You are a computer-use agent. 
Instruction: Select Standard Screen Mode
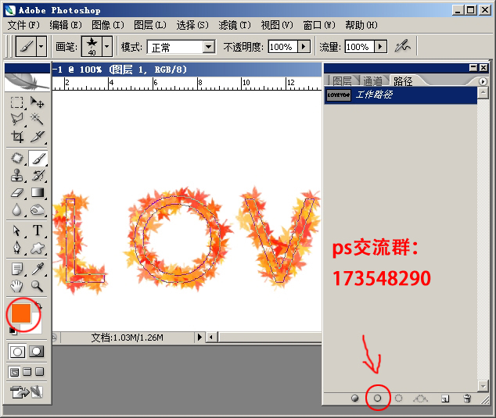[15, 372]
